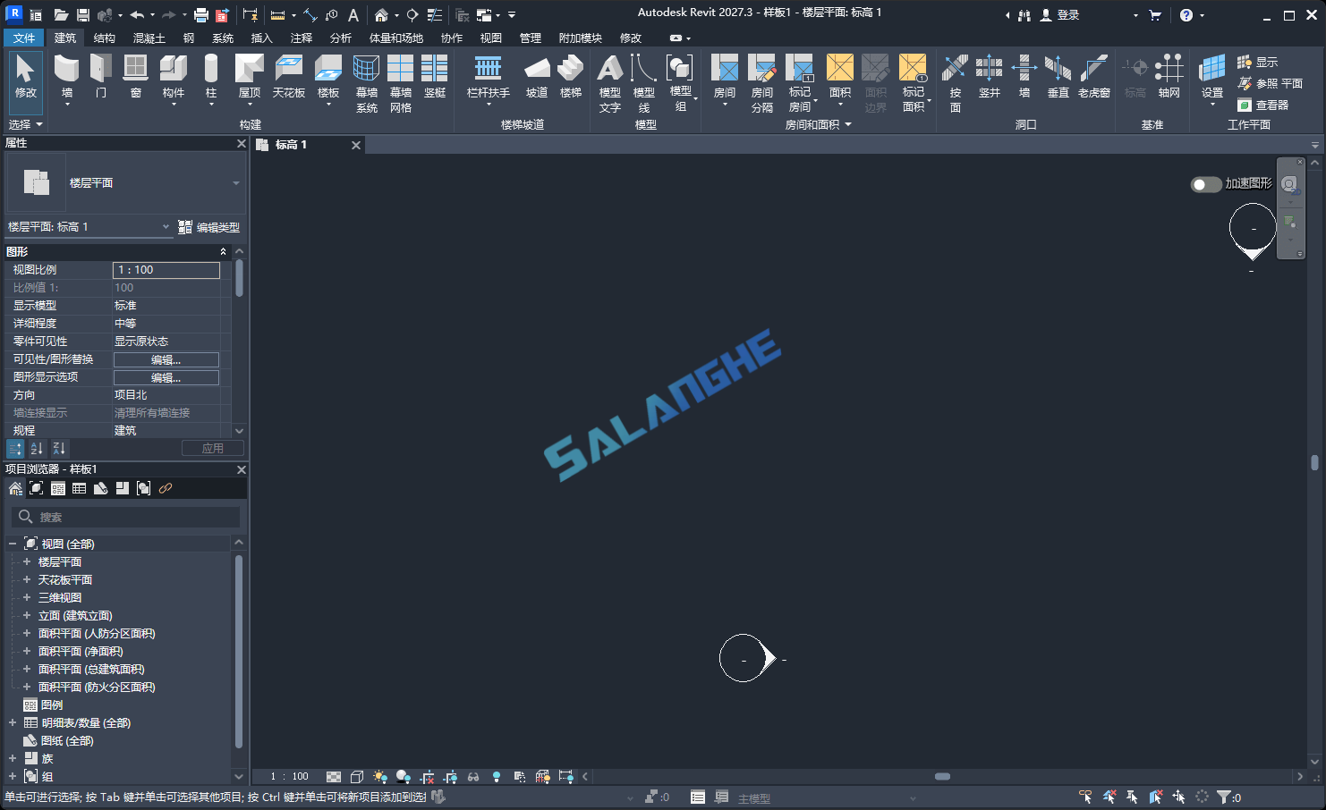Choose the 楼梯 (Stair) tool
The width and height of the screenshot is (1326, 810).
571,77
